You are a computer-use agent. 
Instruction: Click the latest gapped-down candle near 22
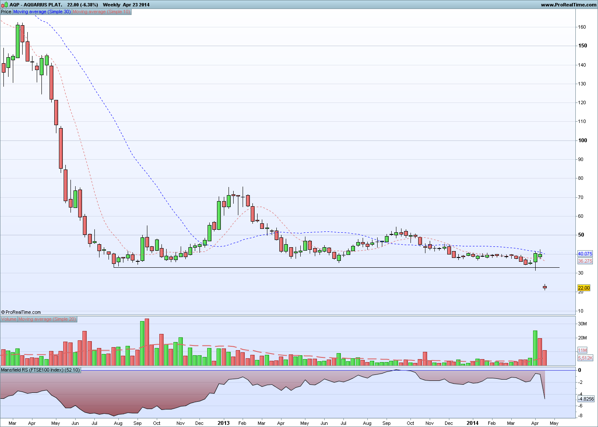point(545,287)
